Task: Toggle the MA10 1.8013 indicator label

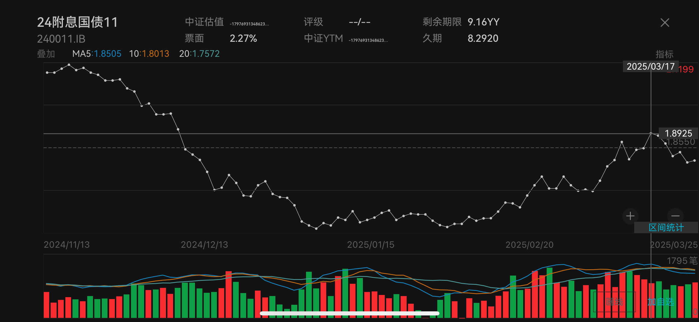Action: click(x=149, y=54)
